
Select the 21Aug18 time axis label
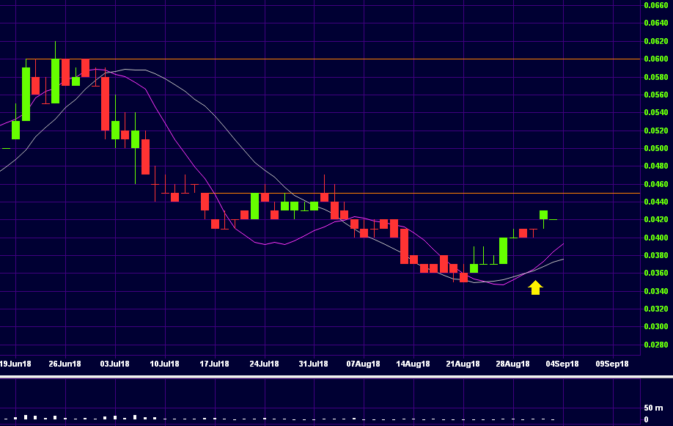point(463,364)
